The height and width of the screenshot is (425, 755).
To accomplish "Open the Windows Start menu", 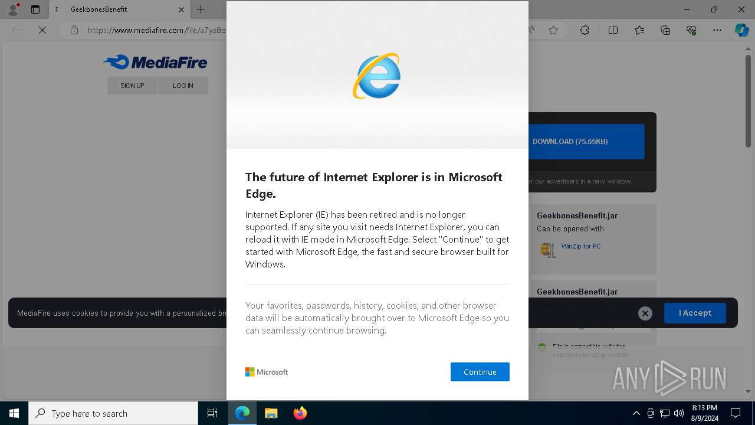I will 14,413.
